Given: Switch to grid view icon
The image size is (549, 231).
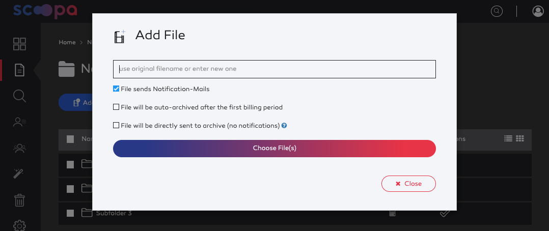Looking at the screenshot, I should (520, 138).
